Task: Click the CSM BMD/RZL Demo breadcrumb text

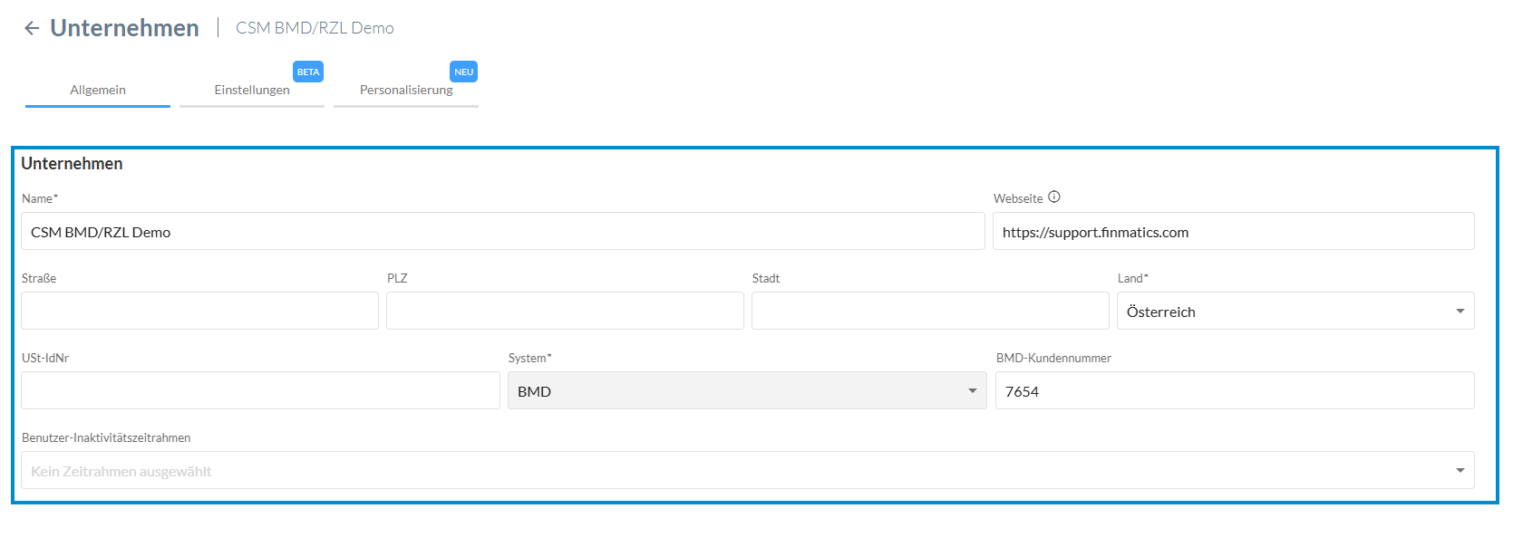Action: [x=315, y=28]
